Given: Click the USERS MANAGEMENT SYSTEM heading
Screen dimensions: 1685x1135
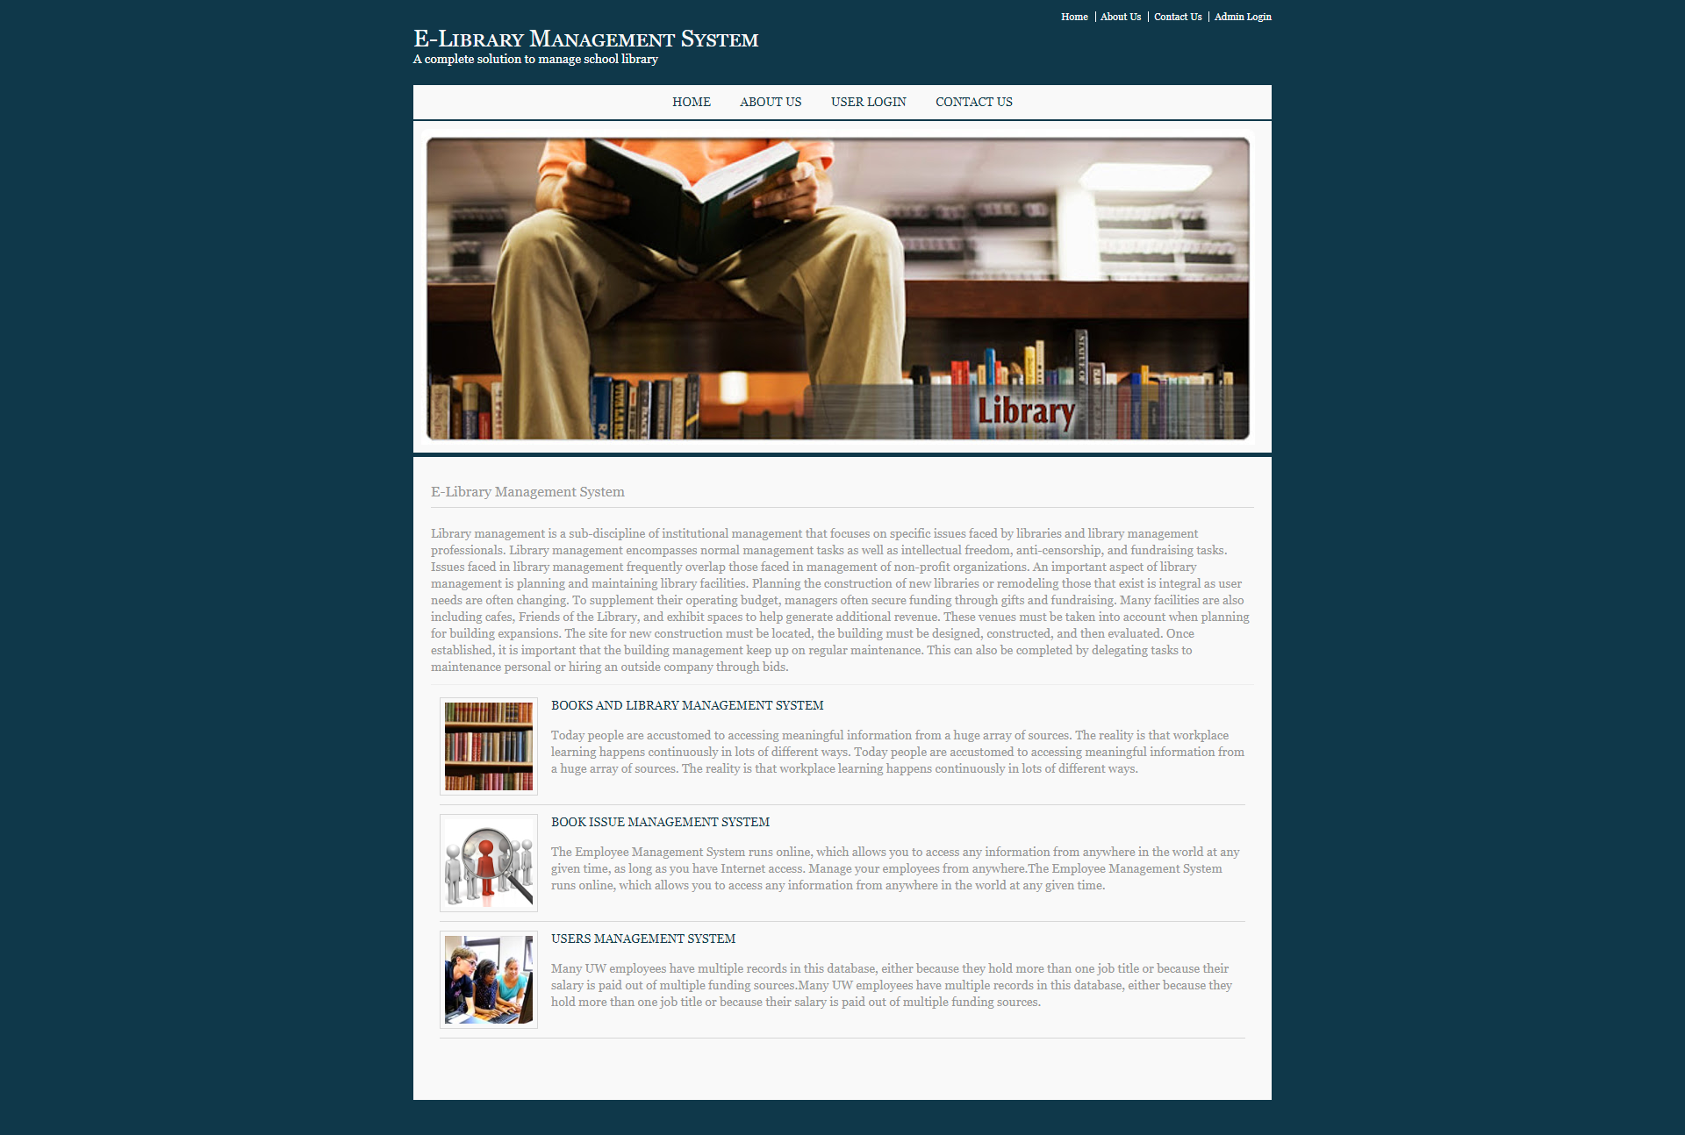Looking at the screenshot, I should [x=641, y=938].
